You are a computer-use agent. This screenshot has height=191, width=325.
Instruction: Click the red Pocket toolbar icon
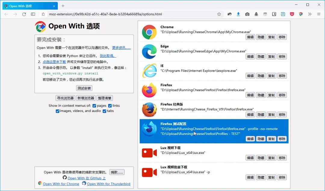point(292,14)
